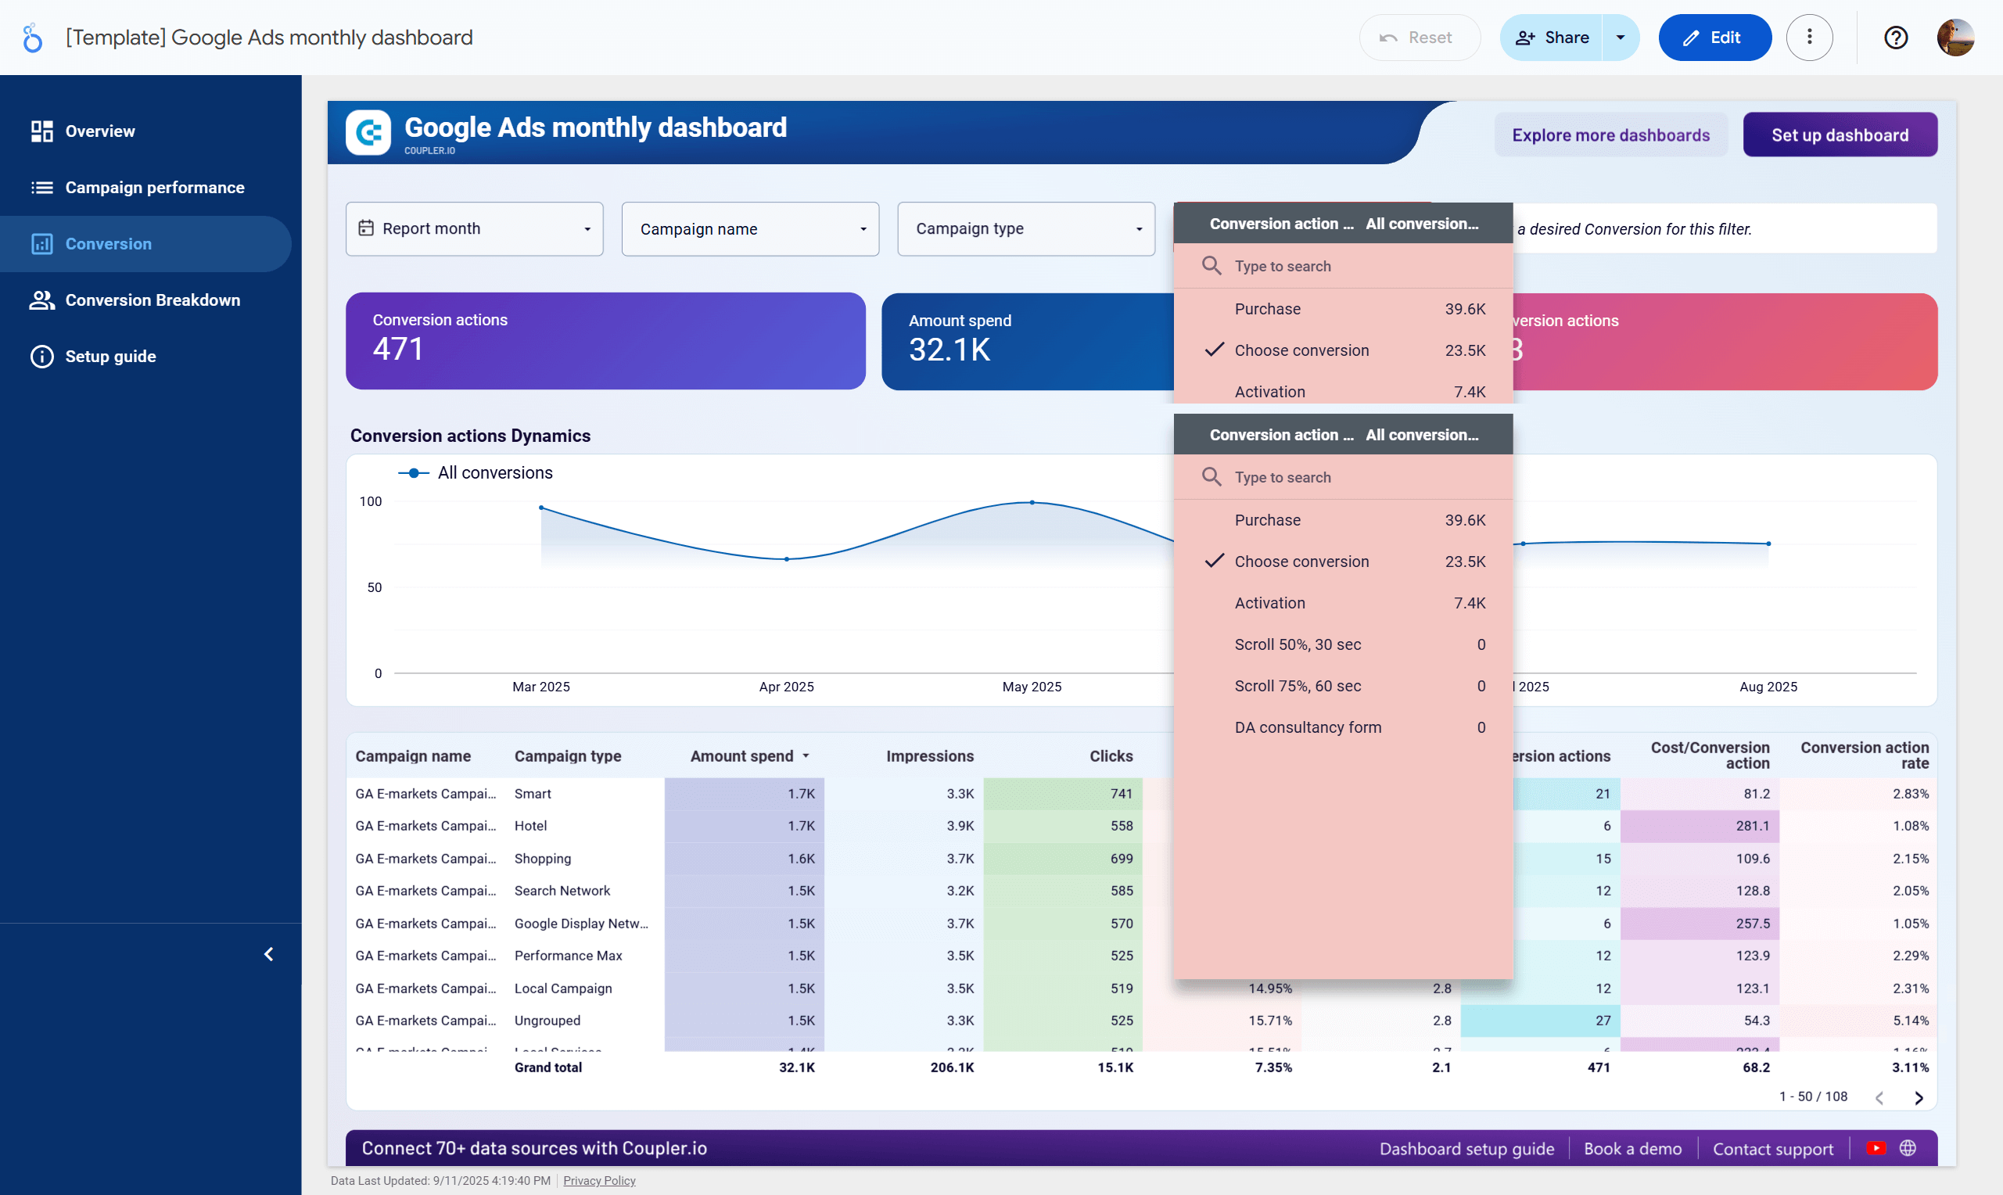Viewport: 2003px width, 1195px height.
Task: Select Activation in the upper conversion list
Action: 1344,391
